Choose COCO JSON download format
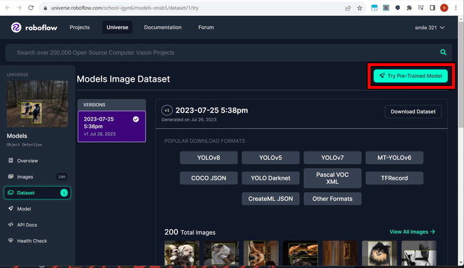This screenshot has width=464, height=268. 209,178
